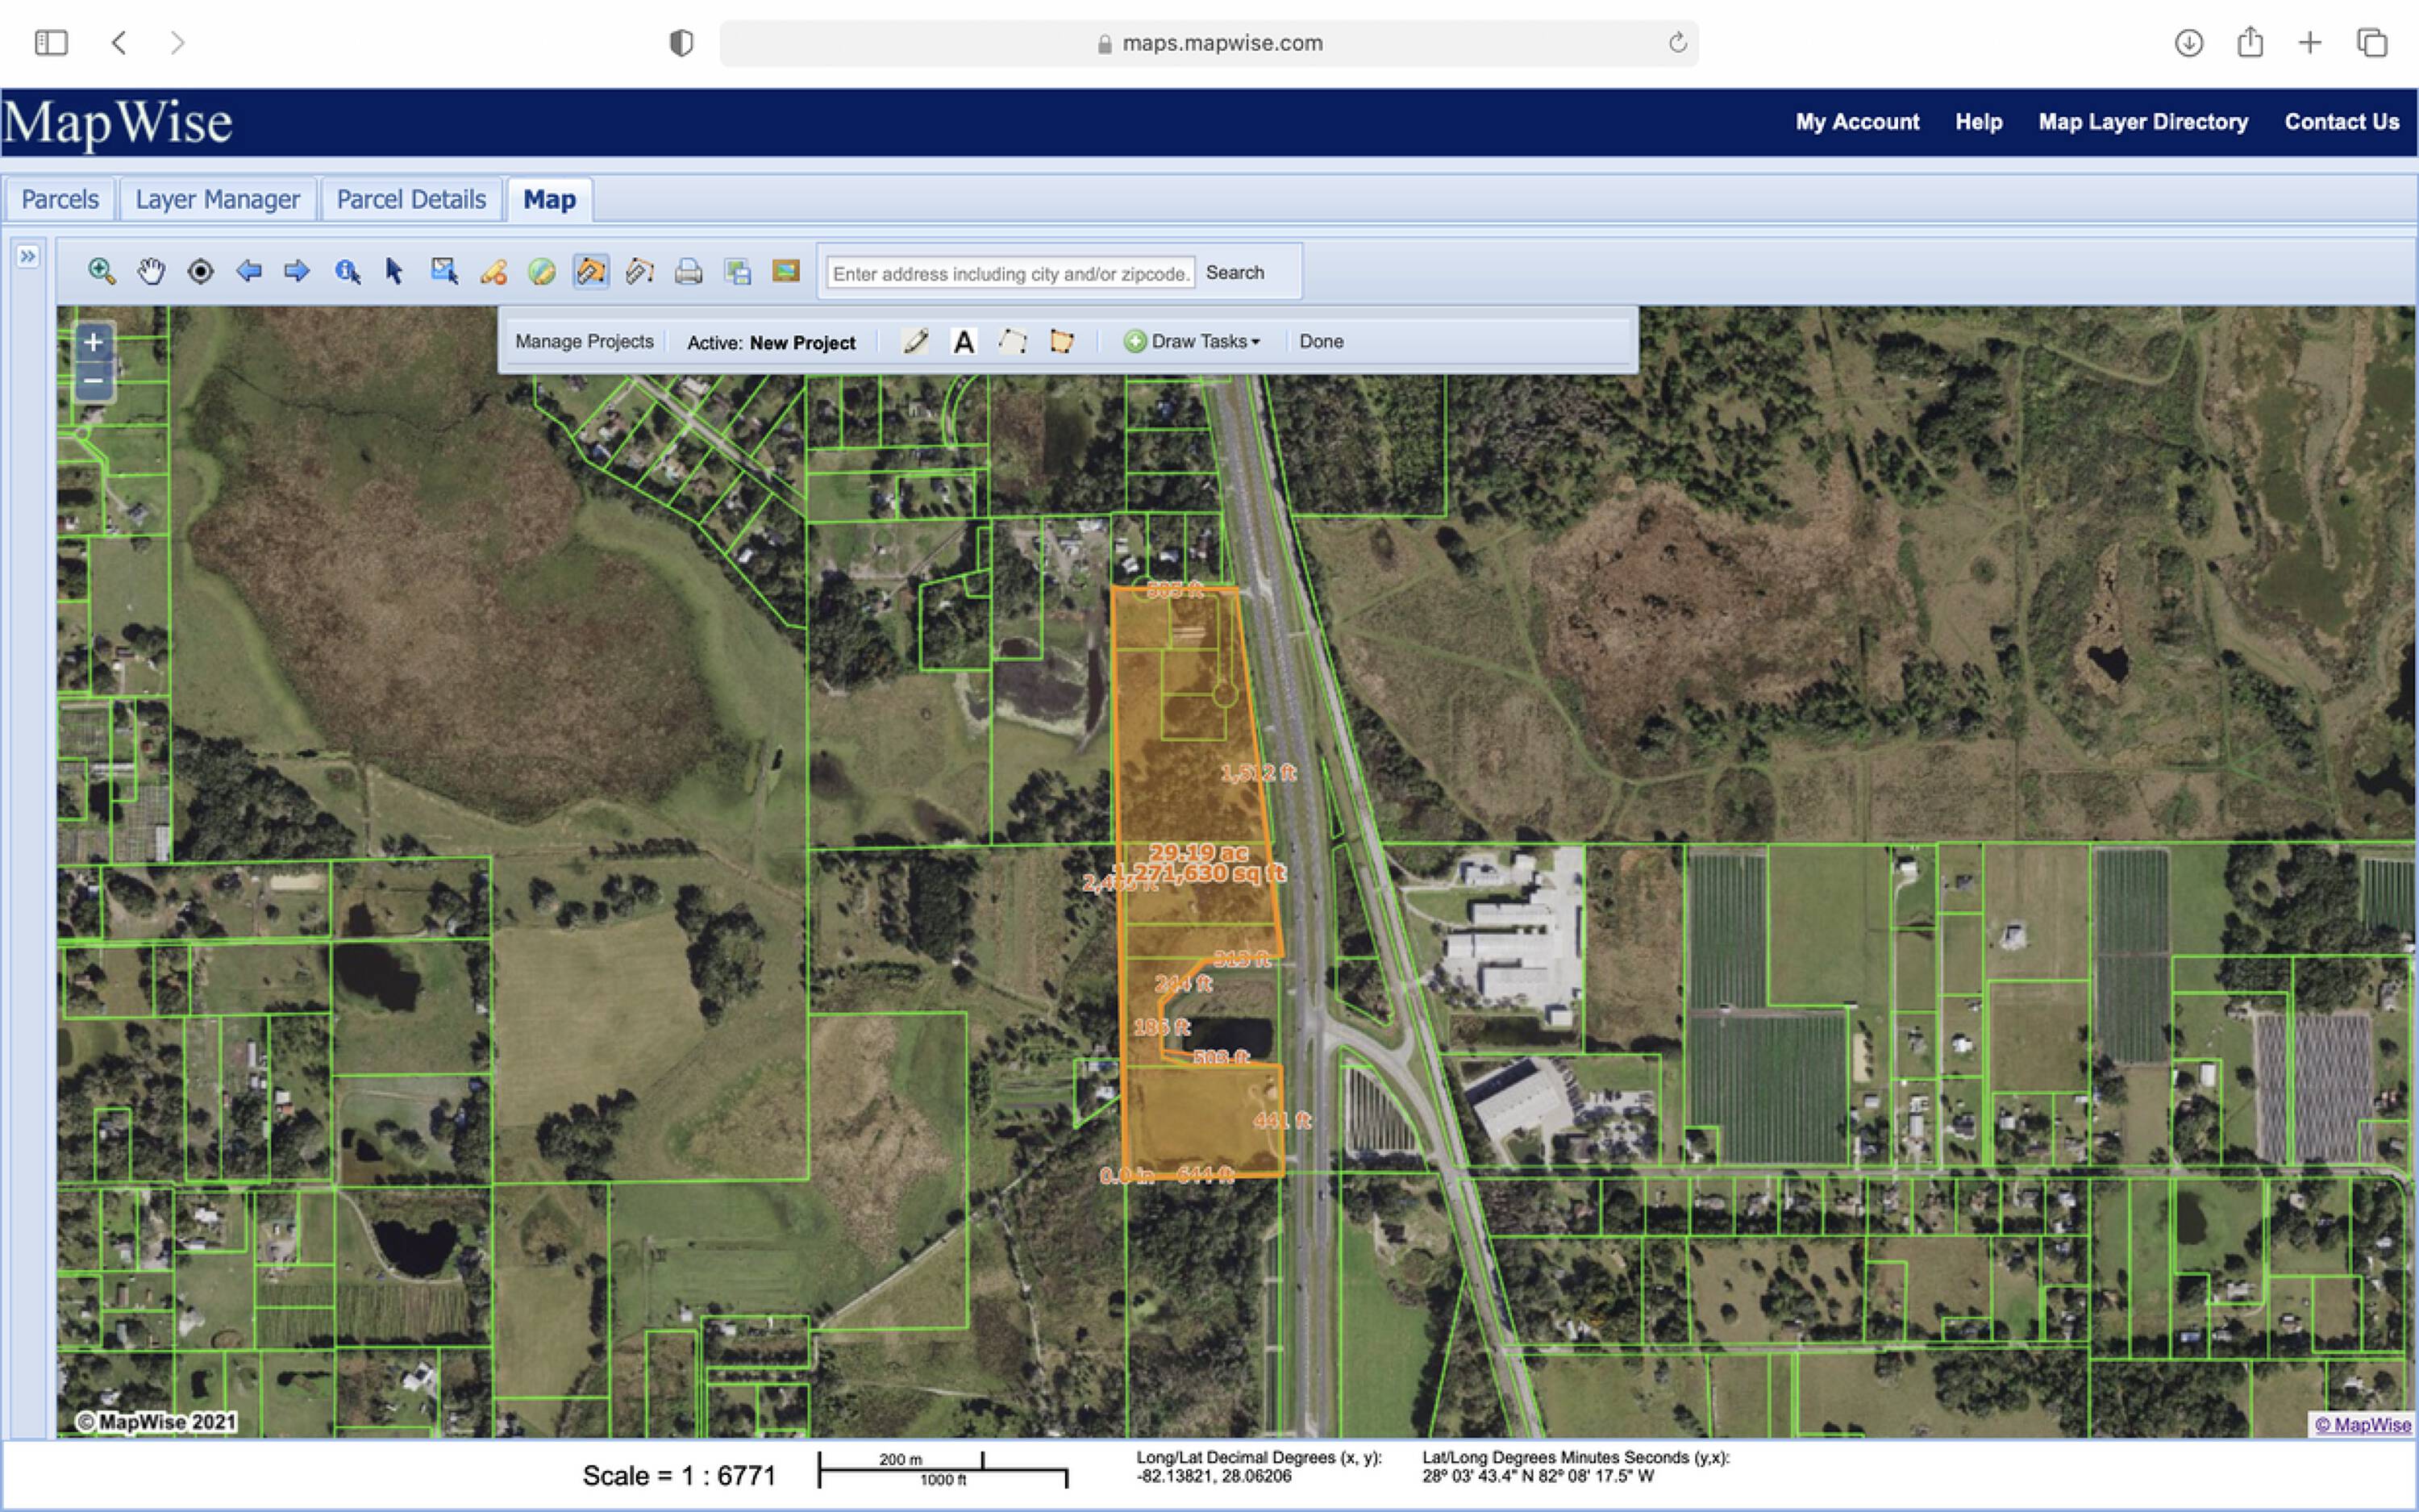The height and width of the screenshot is (1512, 2419).
Task: Click Done in drawing toolbar
Action: pyautogui.click(x=1321, y=342)
